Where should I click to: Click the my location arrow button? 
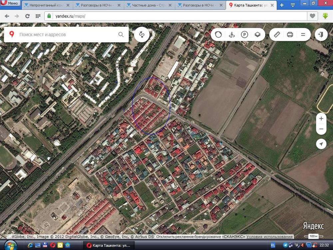tap(321, 144)
